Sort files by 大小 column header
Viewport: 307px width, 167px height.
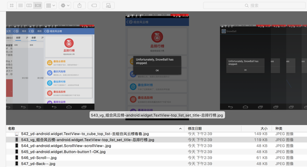point(264,129)
